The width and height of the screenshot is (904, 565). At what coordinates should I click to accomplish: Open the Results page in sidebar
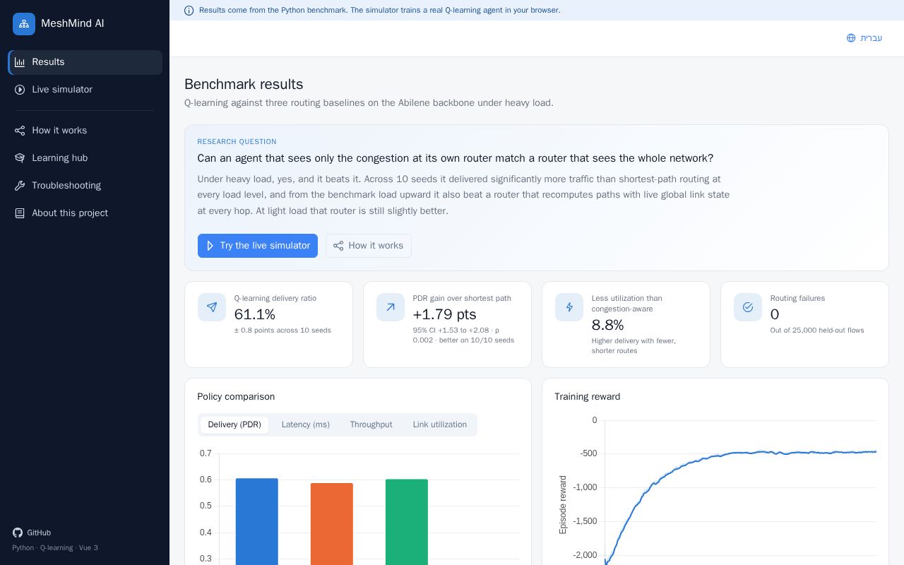tap(85, 62)
